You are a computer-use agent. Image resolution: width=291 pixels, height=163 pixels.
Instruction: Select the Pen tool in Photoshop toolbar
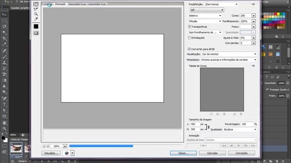[4, 98]
